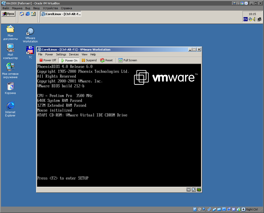Viewport: 264px width, 213px height.
Task: Click the VirtualBox window resize grip
Action: tap(261, 210)
